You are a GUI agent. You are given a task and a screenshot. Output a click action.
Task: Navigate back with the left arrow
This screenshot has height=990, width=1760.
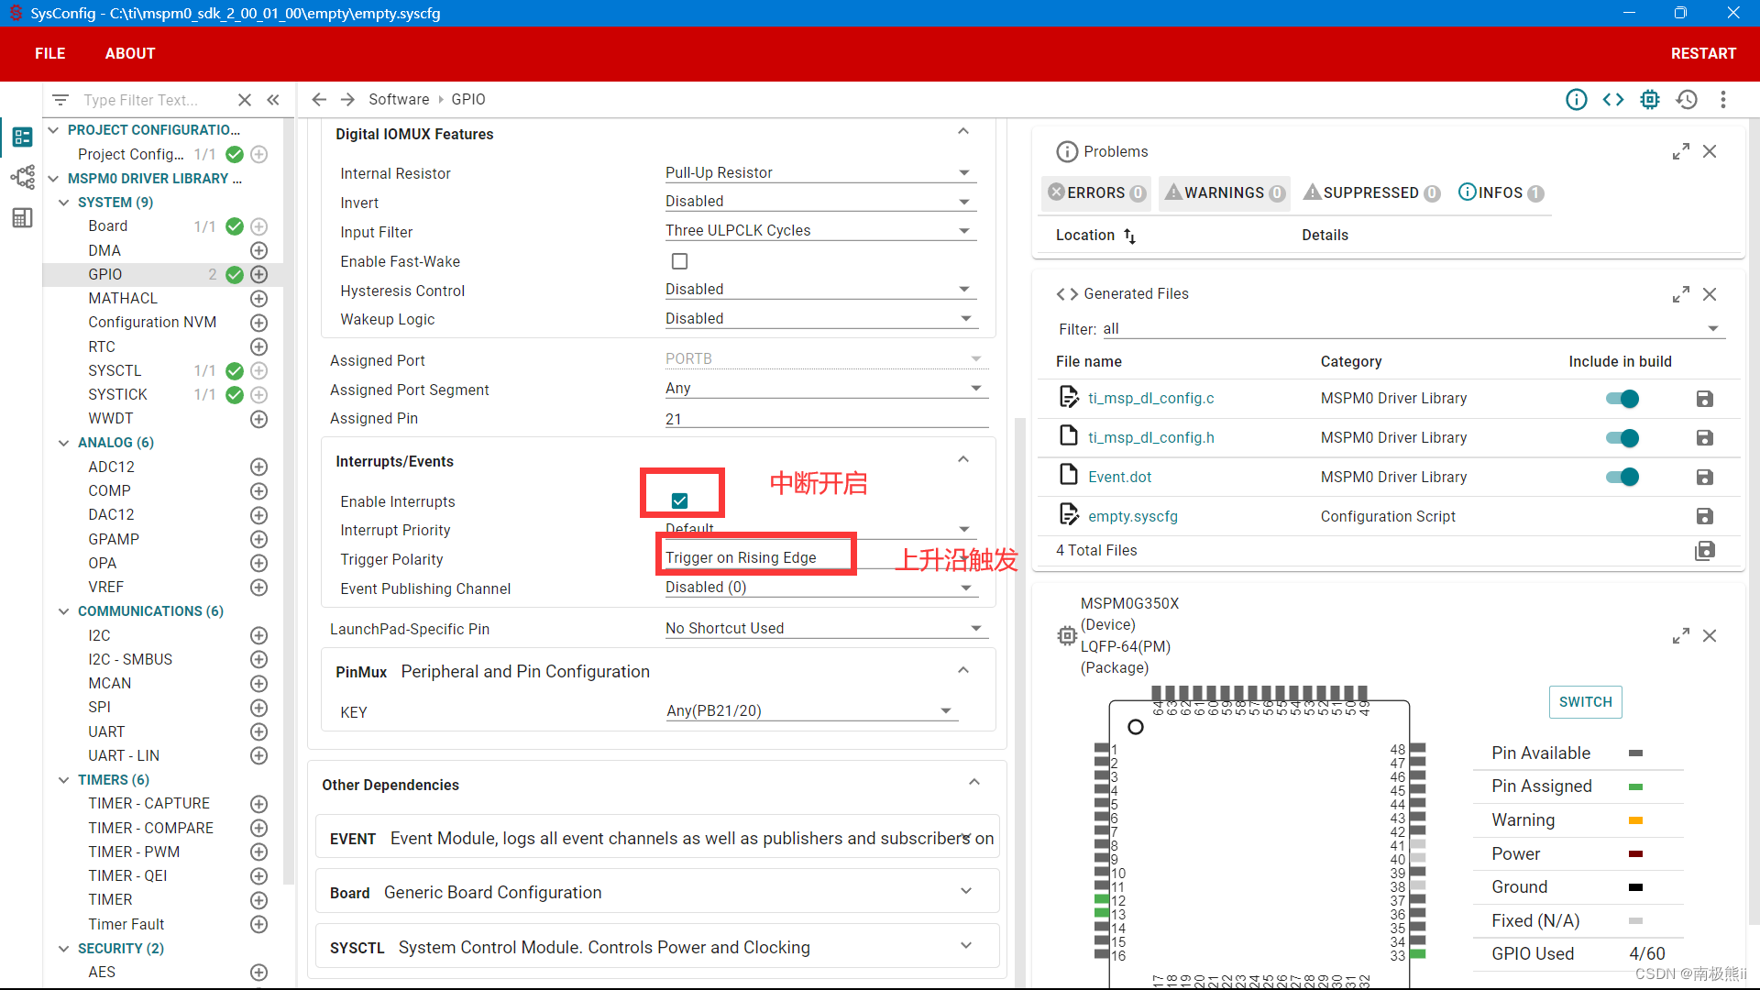(319, 99)
